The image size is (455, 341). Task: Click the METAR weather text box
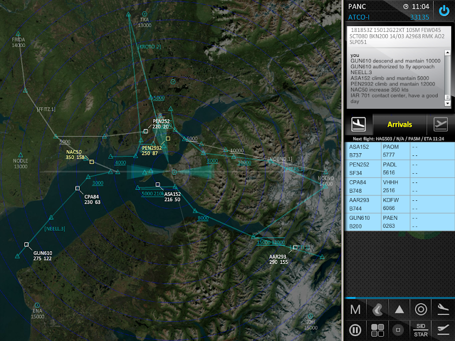point(399,36)
